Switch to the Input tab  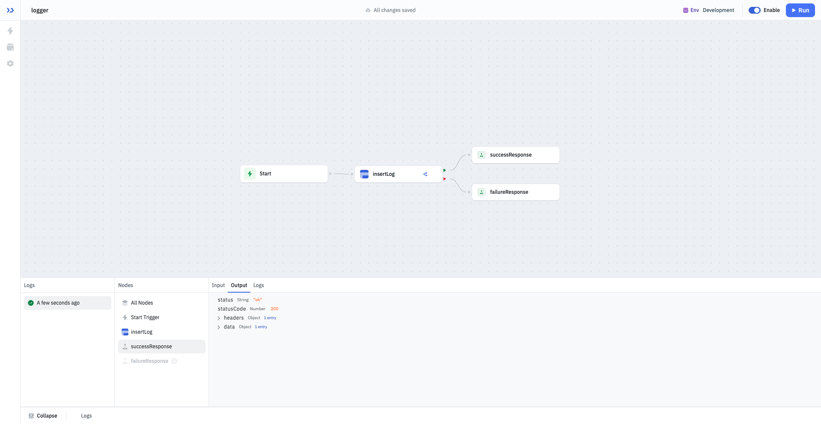[x=218, y=285]
